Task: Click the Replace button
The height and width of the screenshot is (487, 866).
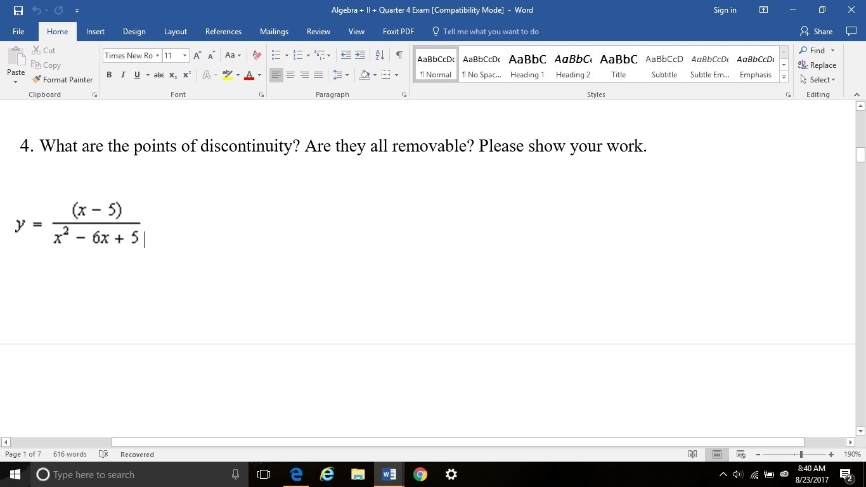Action: 817,65
